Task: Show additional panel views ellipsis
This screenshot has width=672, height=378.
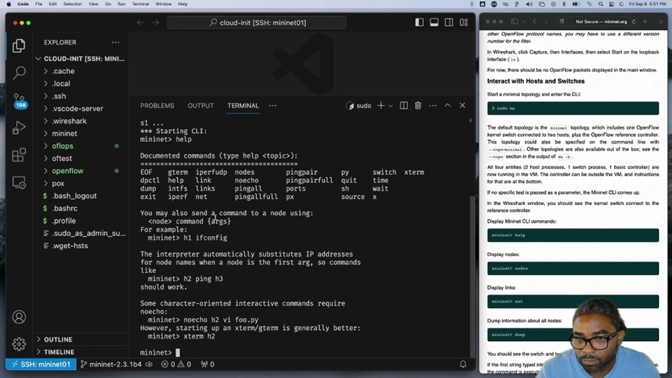Action: point(272,106)
